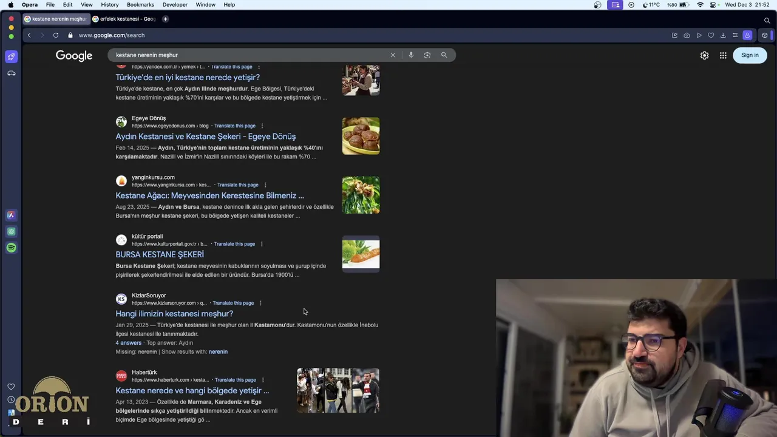Click '4 answers' under KizlarSoruyor result
Image resolution: width=777 pixels, height=437 pixels.
[128, 343]
